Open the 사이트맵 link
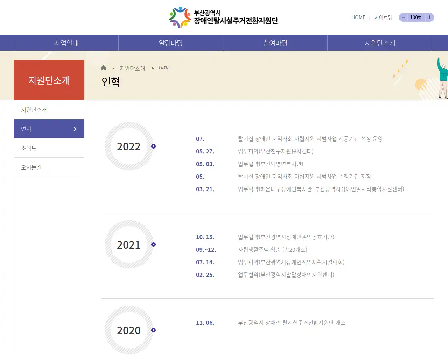 [383, 17]
